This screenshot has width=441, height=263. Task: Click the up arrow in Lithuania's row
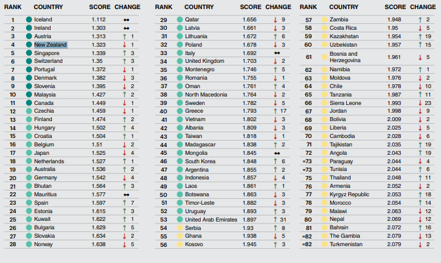(x=275, y=36)
